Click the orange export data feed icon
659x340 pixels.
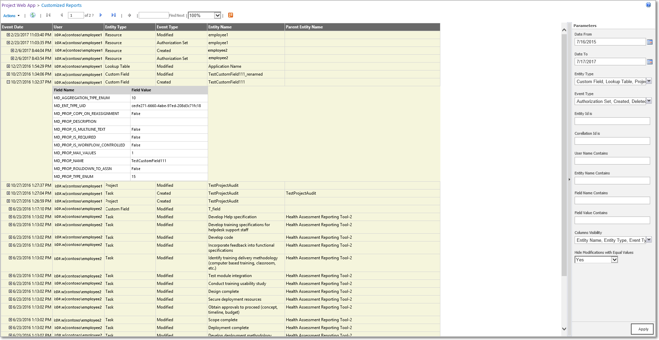(231, 15)
